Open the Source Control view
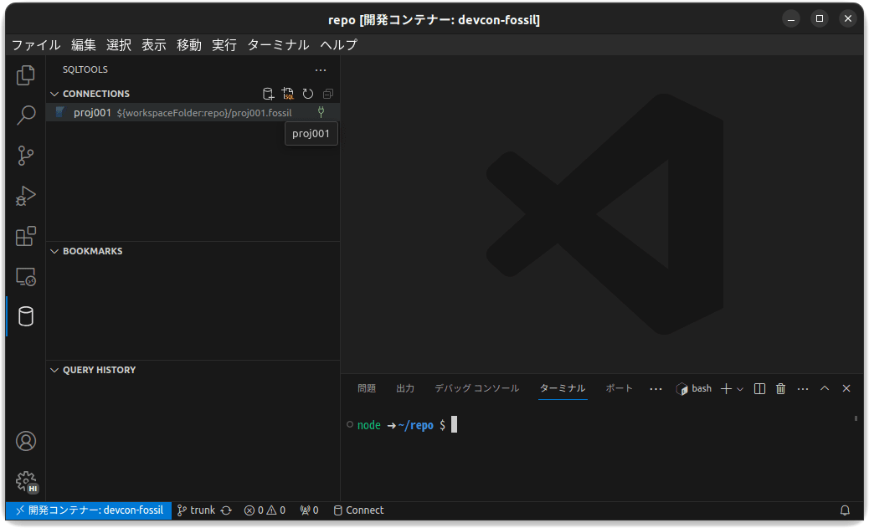869x528 pixels. [25, 156]
